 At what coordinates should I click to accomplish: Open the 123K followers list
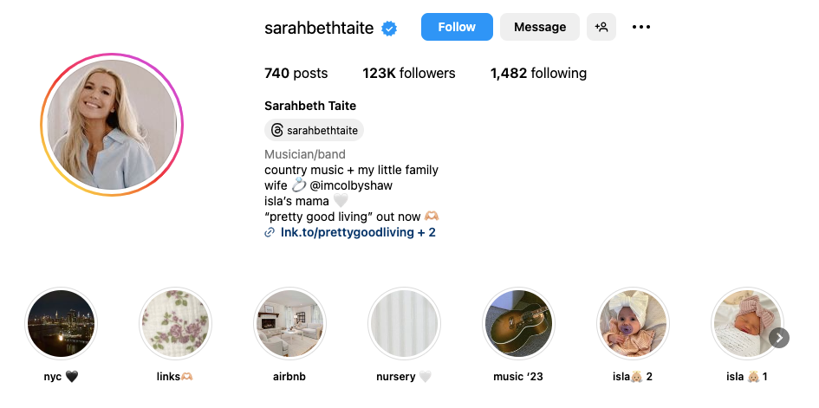[x=409, y=74]
